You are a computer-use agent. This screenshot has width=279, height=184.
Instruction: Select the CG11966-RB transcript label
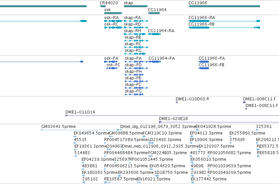pyautogui.click(x=201, y=24)
